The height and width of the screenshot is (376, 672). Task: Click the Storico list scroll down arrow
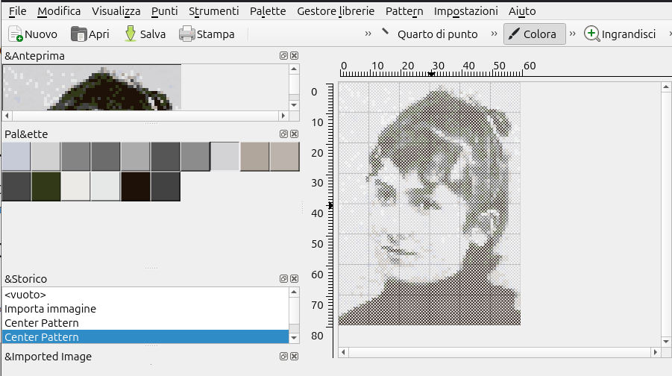click(294, 338)
